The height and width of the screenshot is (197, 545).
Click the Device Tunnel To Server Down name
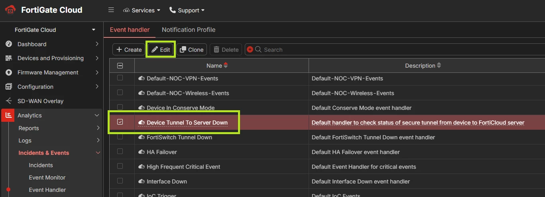pos(187,123)
